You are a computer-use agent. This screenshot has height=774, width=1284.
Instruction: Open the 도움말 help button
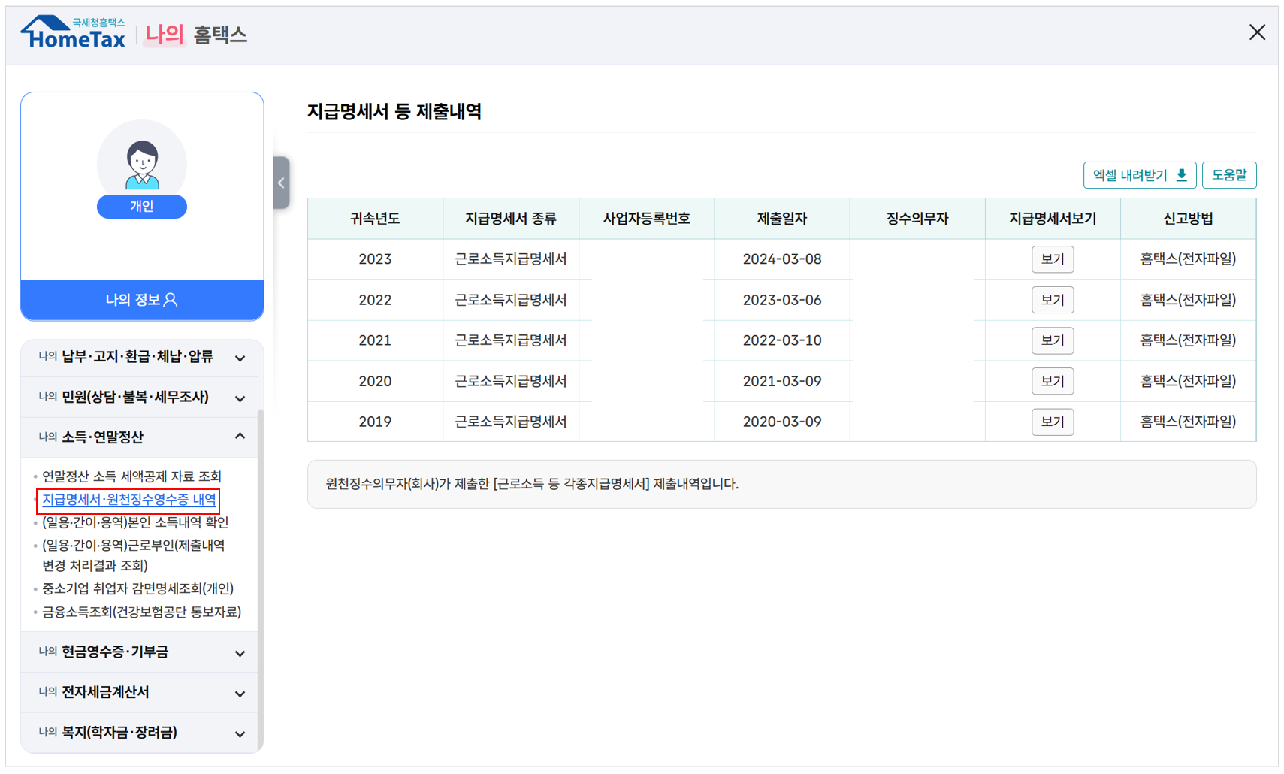[x=1229, y=174]
